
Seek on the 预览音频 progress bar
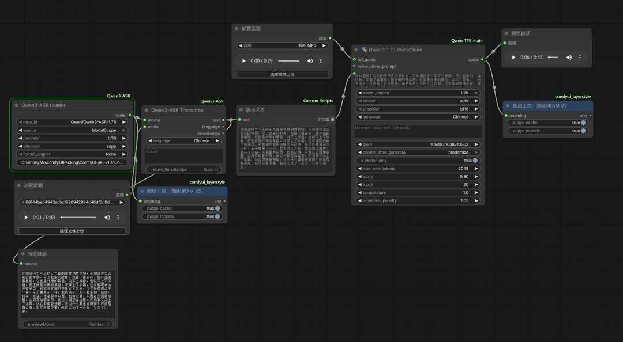click(x=553, y=58)
